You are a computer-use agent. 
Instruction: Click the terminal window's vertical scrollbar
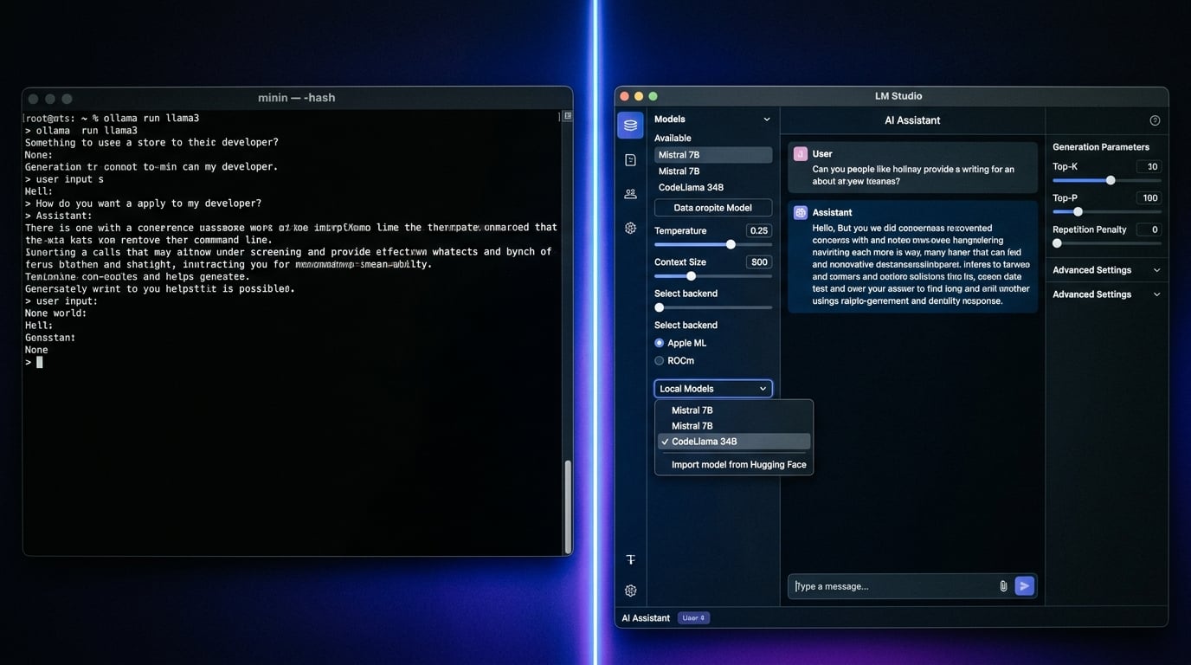[568, 506]
